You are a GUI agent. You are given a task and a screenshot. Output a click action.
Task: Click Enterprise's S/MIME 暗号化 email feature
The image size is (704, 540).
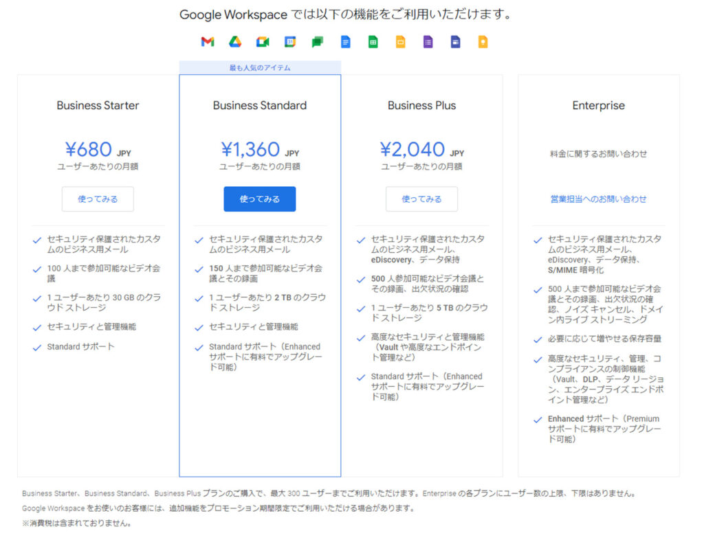(604, 254)
